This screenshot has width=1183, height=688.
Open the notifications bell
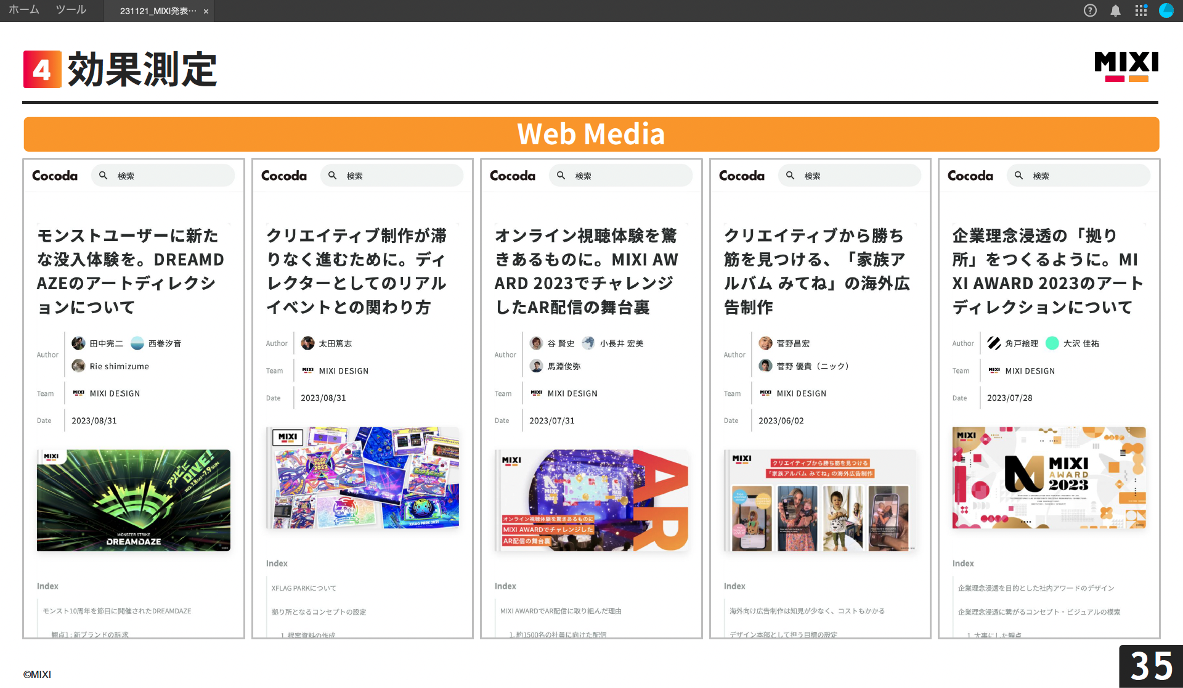coord(1115,10)
